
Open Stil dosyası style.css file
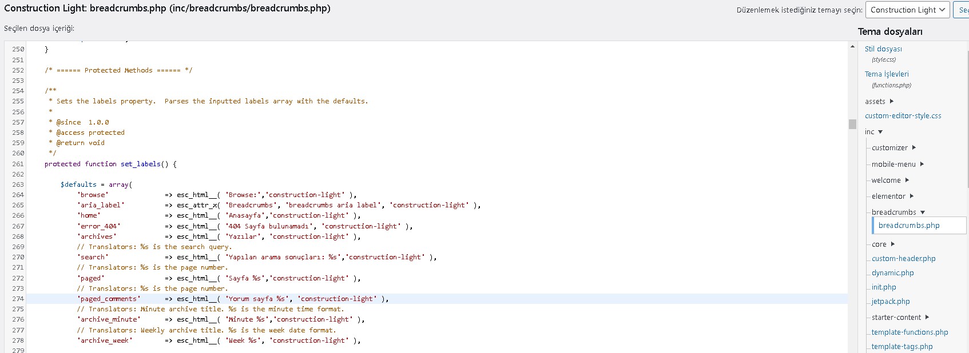point(883,49)
